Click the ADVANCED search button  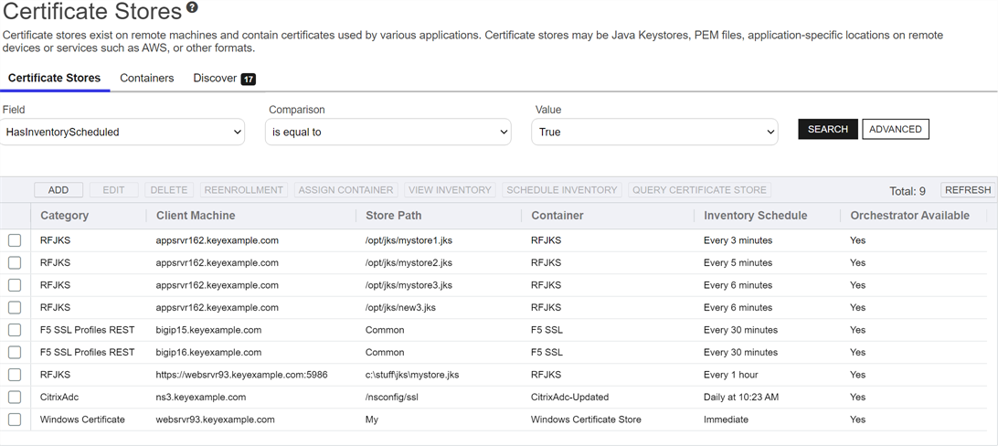(895, 129)
